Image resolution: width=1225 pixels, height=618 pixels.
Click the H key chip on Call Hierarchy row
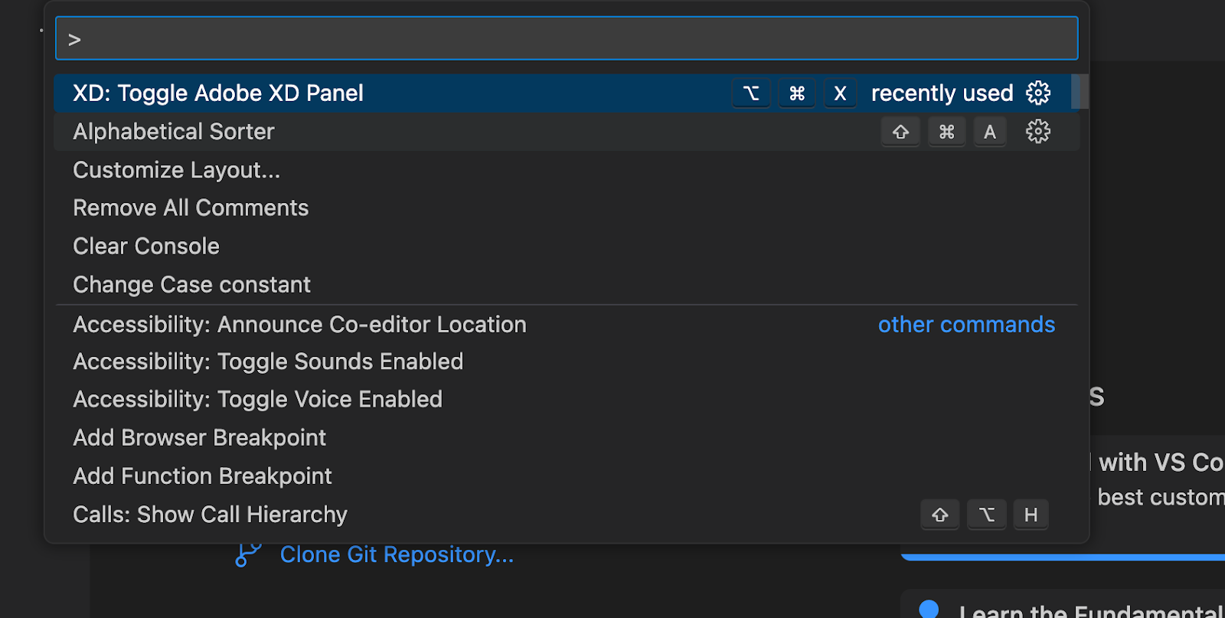point(1031,515)
